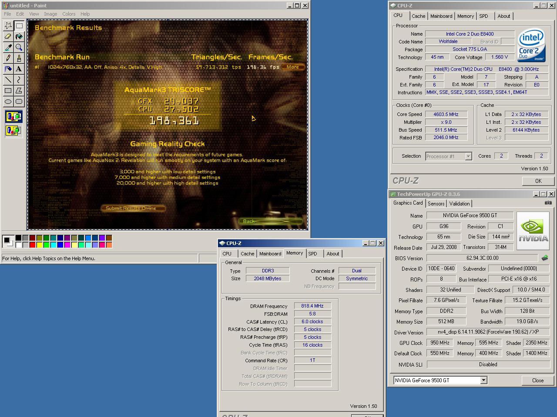The height and width of the screenshot is (417, 557).
Task: Select the Text tool marked A
Action: click(19, 69)
